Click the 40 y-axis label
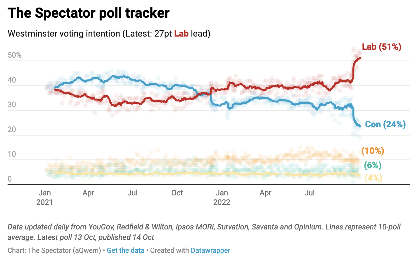Image resolution: width=420 pixels, height=266 pixels. coord(12,80)
